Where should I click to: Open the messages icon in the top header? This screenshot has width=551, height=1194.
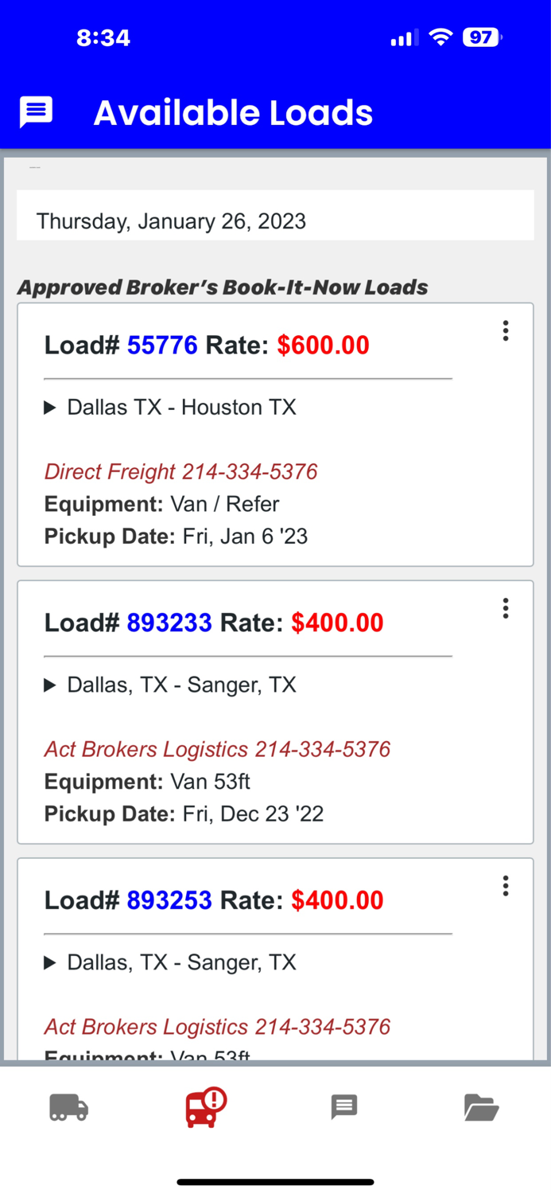[x=35, y=111]
